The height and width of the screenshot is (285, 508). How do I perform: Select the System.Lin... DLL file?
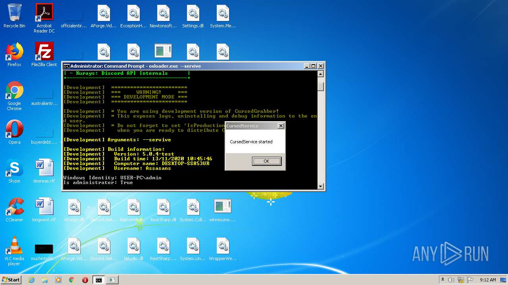pos(193,249)
